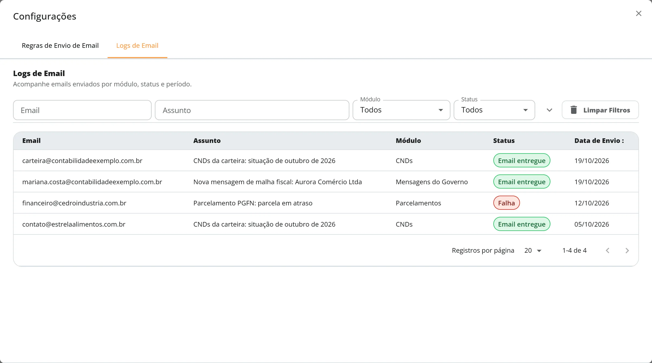Click the 05/10/2026 date cell
The width and height of the screenshot is (652, 363).
click(591, 224)
